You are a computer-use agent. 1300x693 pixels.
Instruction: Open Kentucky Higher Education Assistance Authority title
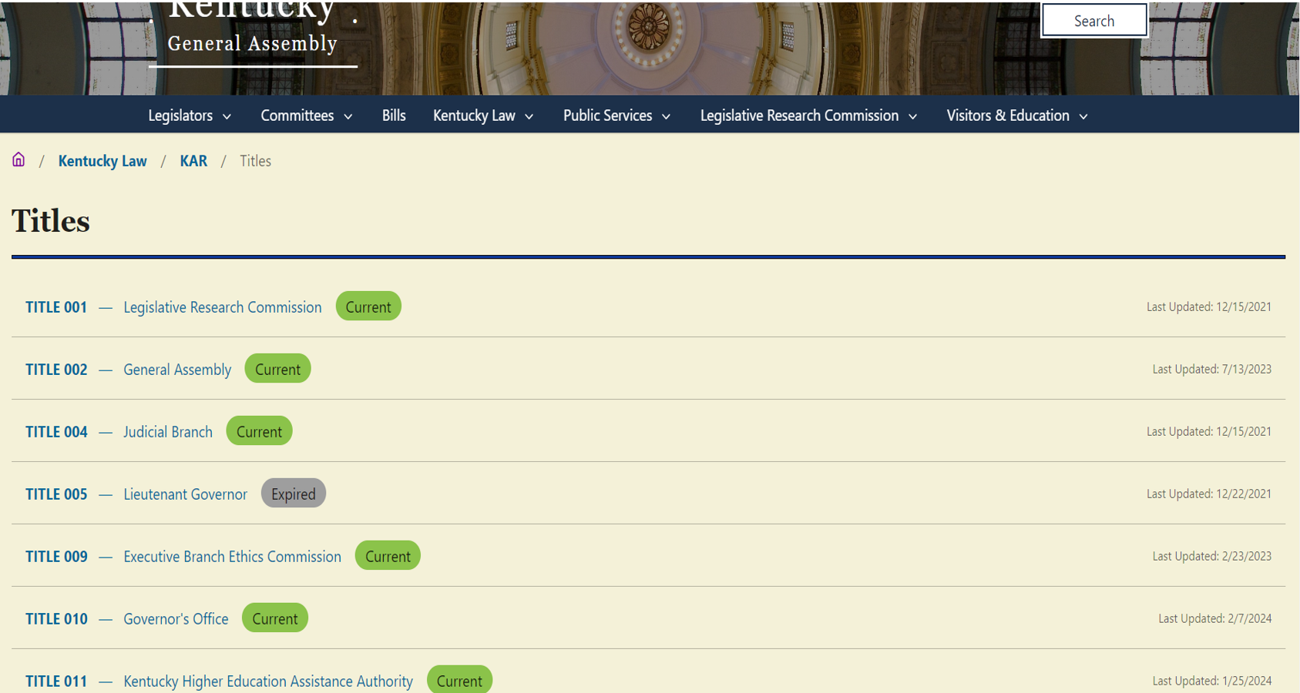tap(267, 681)
